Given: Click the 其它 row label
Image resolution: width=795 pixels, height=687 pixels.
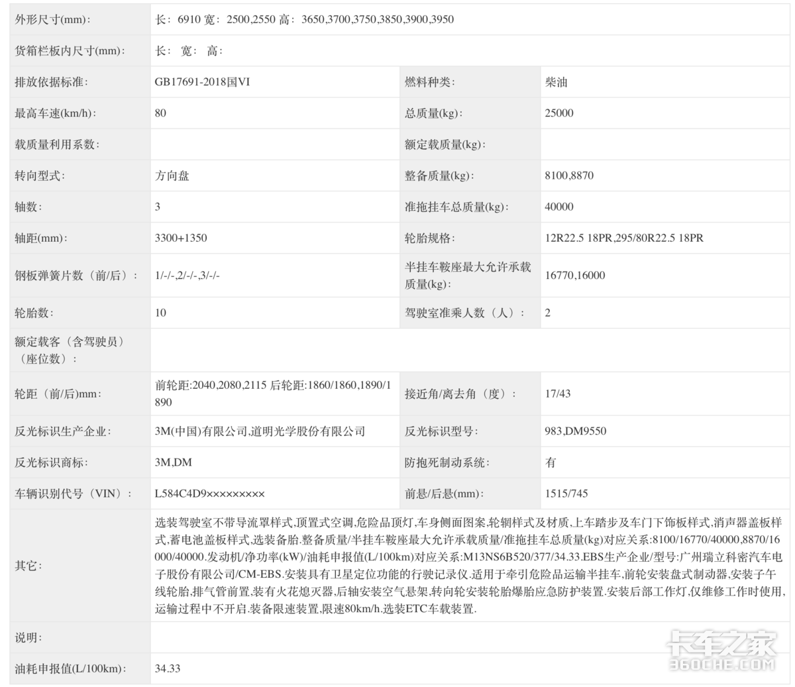Looking at the screenshot, I should click(x=28, y=566).
